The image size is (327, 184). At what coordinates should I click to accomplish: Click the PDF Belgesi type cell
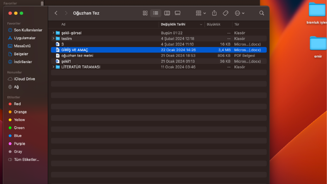click(245, 56)
